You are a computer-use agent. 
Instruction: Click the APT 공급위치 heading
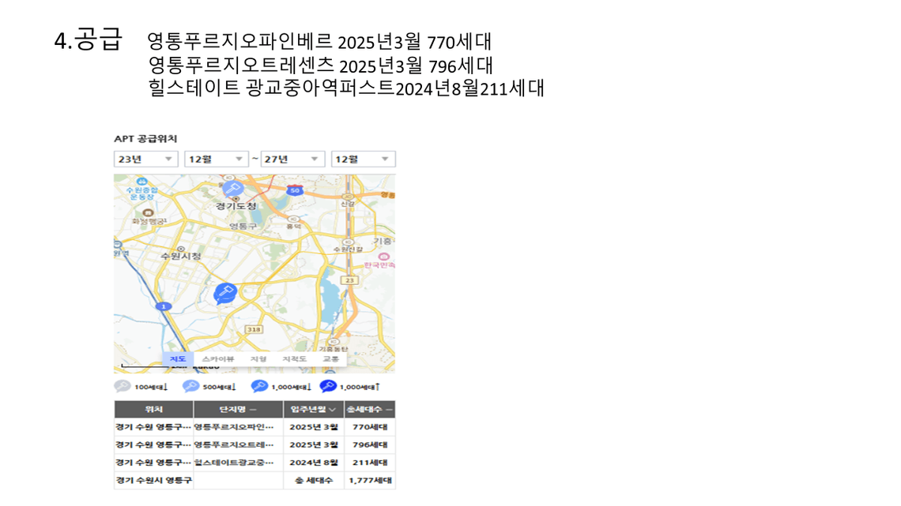click(x=145, y=139)
